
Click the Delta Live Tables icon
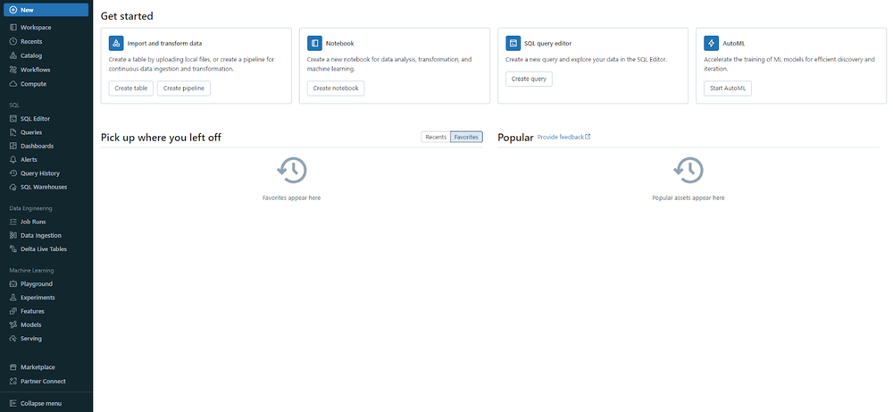coord(13,249)
